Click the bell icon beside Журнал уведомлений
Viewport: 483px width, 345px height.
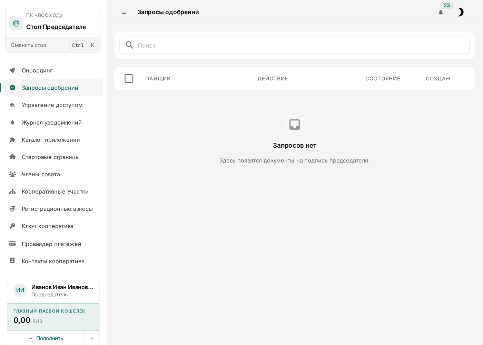(x=12, y=122)
